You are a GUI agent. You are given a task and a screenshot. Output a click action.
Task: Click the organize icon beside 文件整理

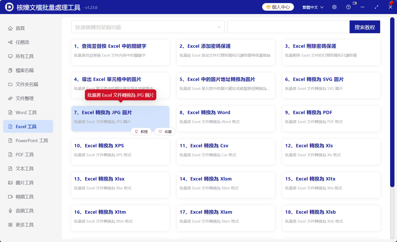(10, 99)
